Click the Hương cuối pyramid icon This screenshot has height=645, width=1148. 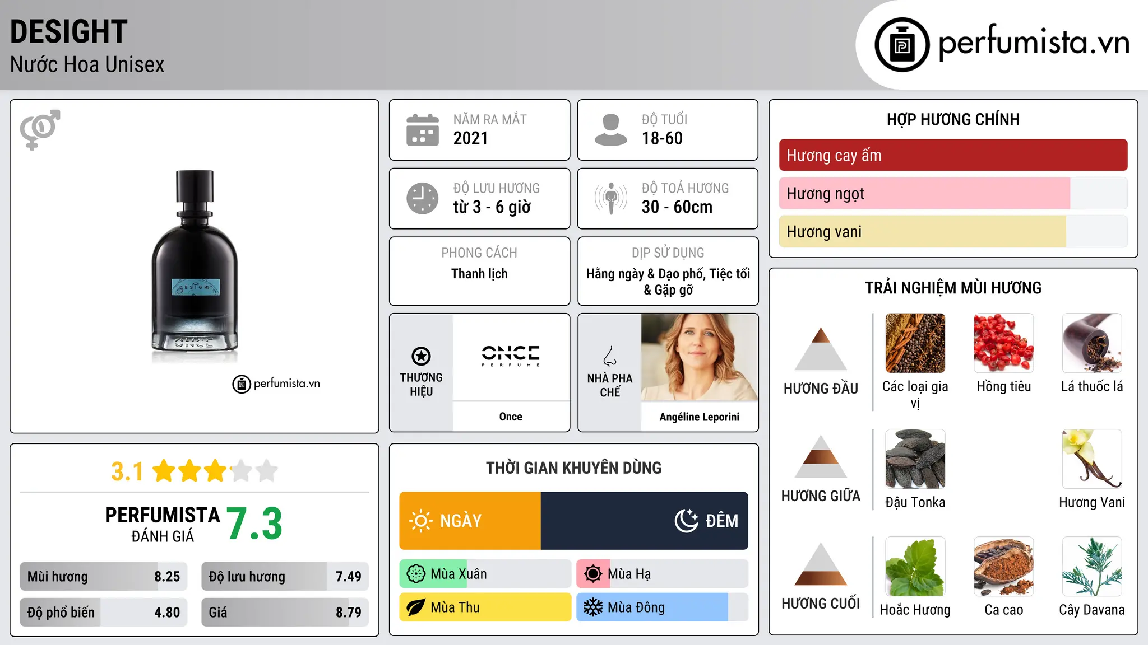click(x=821, y=564)
